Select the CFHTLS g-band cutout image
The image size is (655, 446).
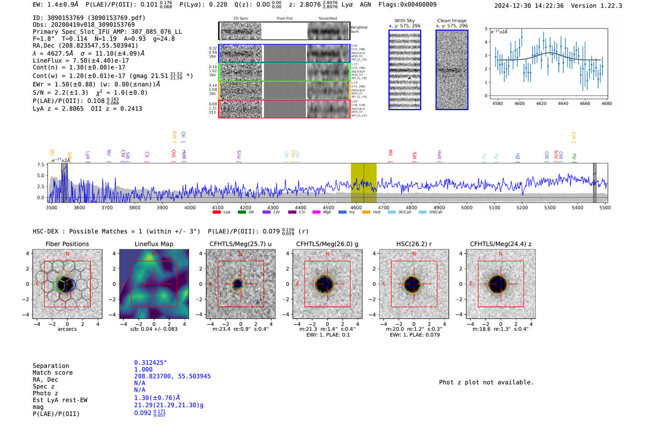pyautogui.click(x=327, y=284)
